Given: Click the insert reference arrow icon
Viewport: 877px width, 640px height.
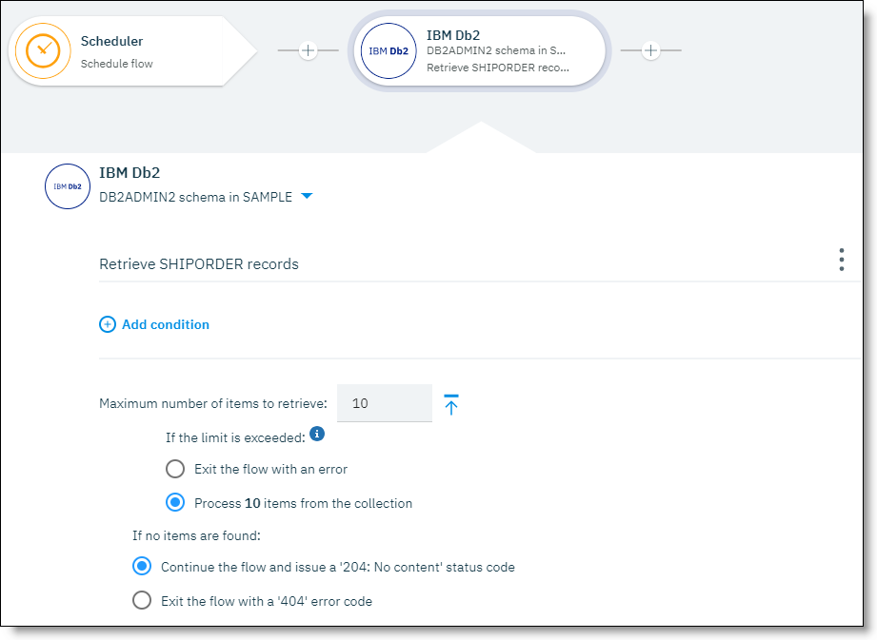Looking at the screenshot, I should (x=451, y=404).
